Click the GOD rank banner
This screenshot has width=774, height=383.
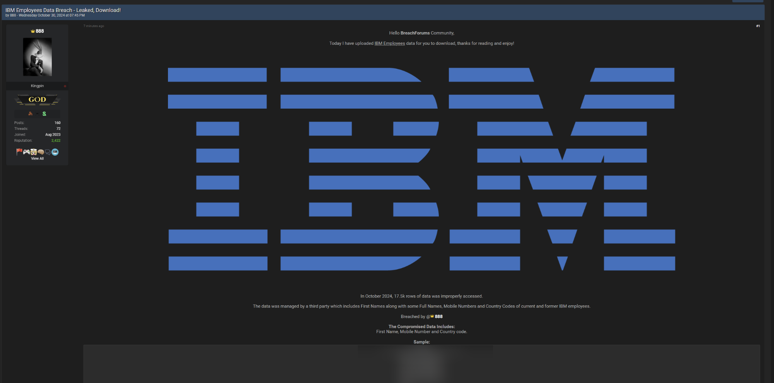37,99
